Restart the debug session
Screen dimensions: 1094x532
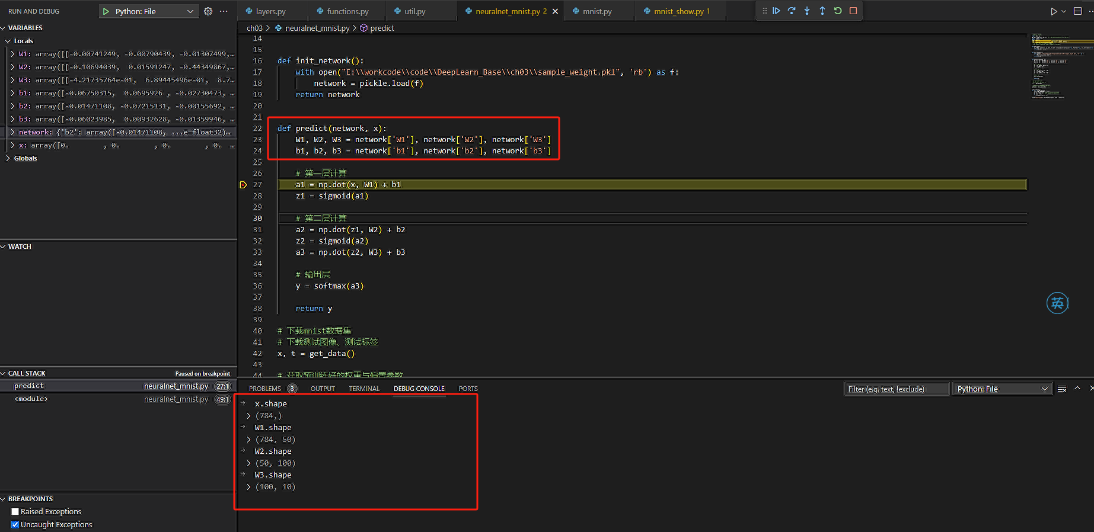click(838, 11)
